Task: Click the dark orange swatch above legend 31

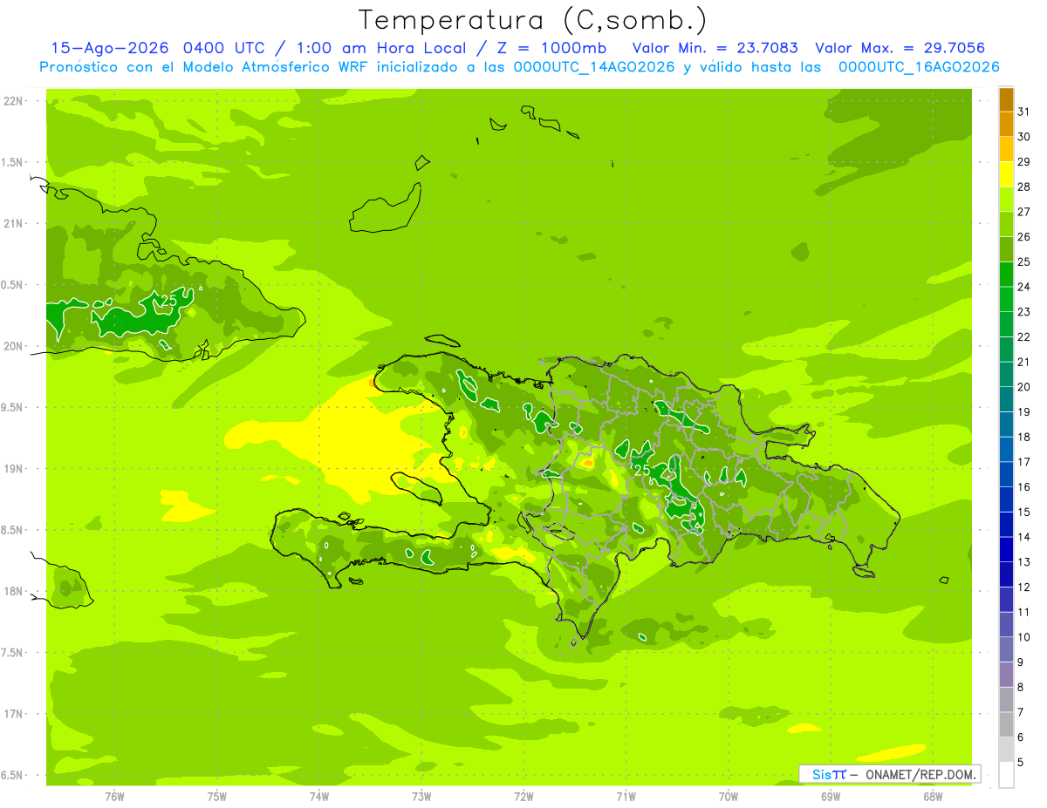Action: 1006,99
